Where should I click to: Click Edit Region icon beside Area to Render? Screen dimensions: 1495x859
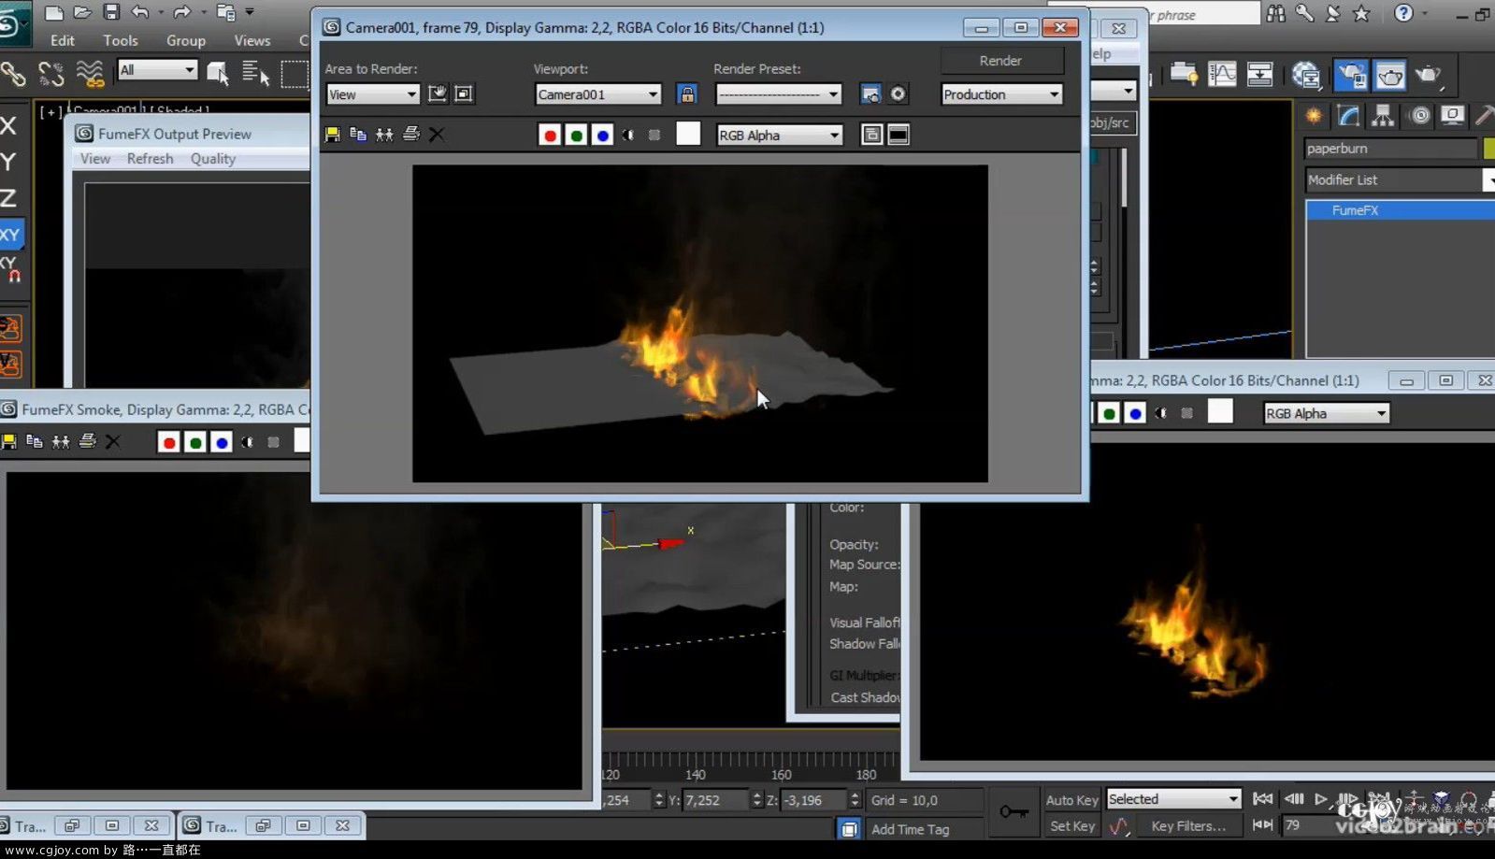[437, 93]
